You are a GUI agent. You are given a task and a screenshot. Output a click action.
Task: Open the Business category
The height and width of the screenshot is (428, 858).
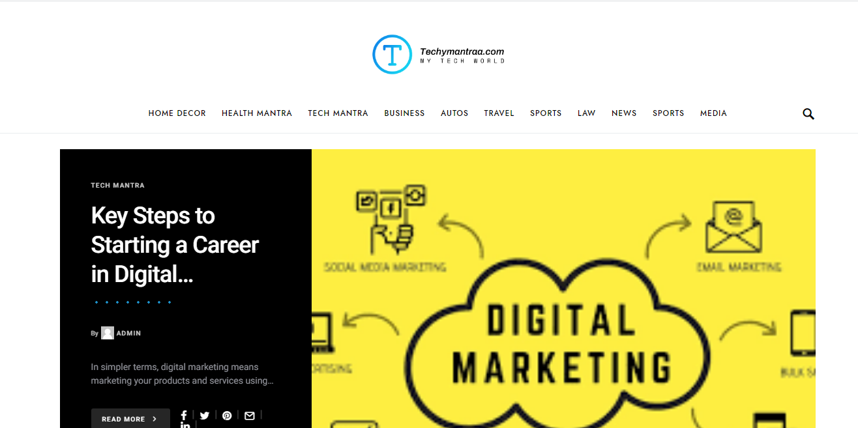pos(404,113)
